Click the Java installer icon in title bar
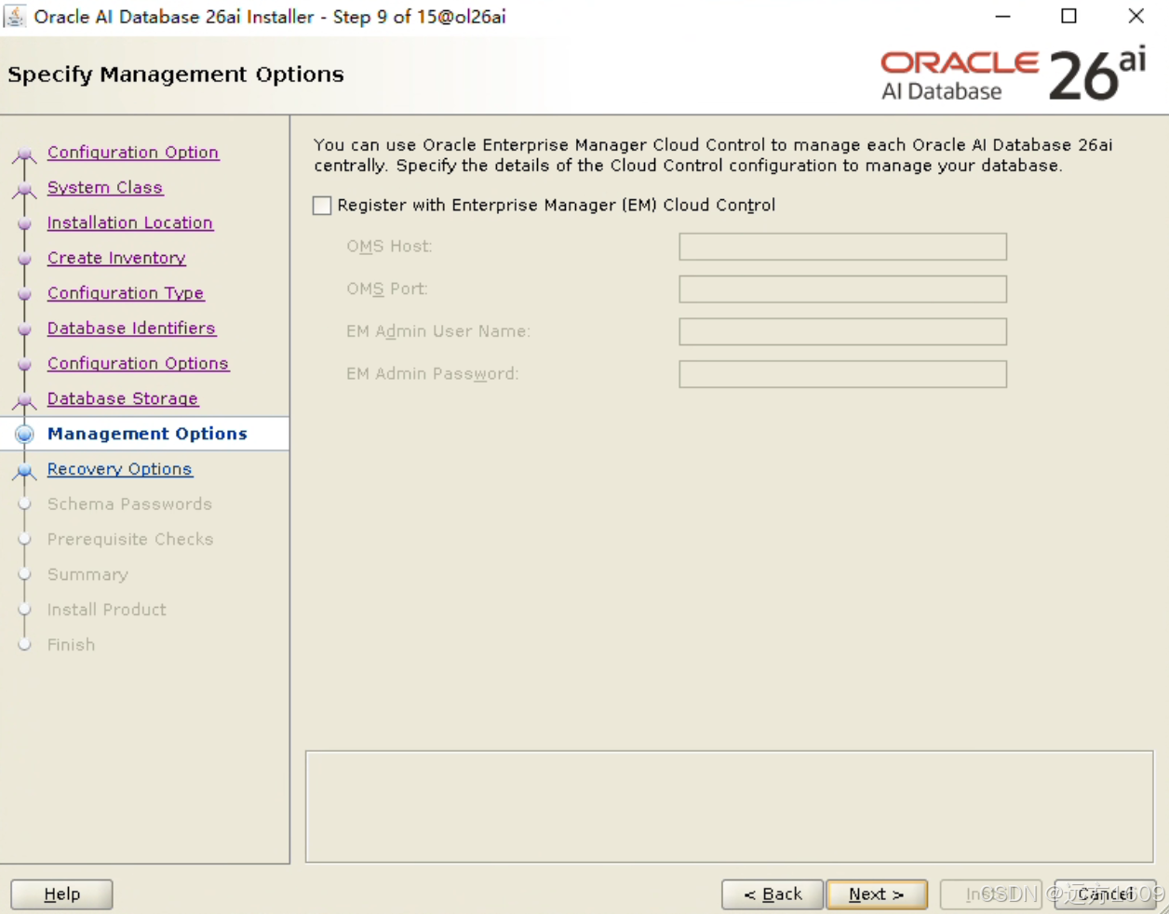The height and width of the screenshot is (914, 1169). tap(15, 16)
